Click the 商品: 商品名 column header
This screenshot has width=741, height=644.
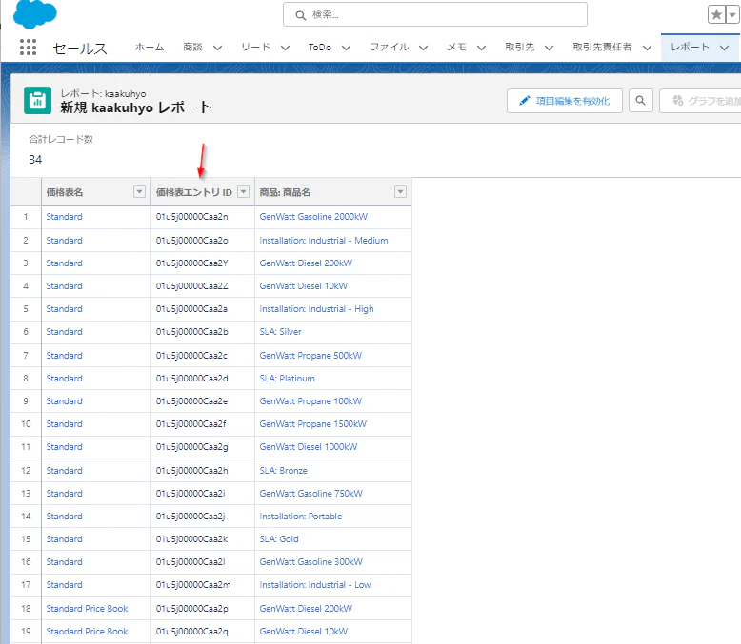tap(285, 192)
